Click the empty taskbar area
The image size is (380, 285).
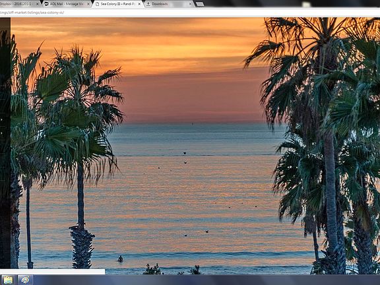click(x=206, y=280)
